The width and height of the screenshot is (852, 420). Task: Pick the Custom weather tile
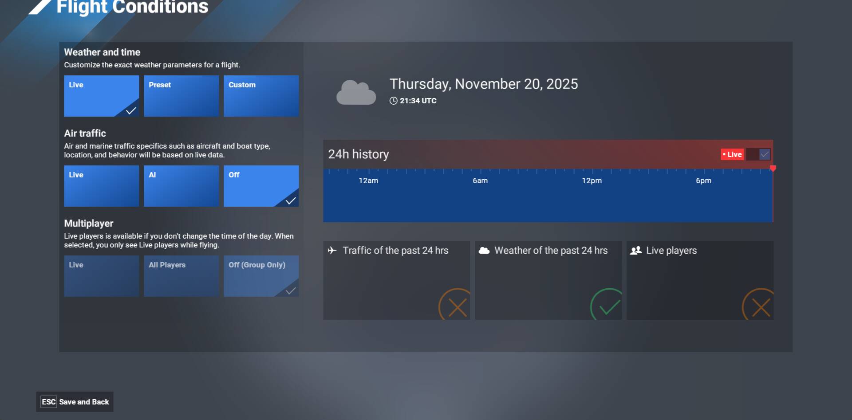pos(261,96)
